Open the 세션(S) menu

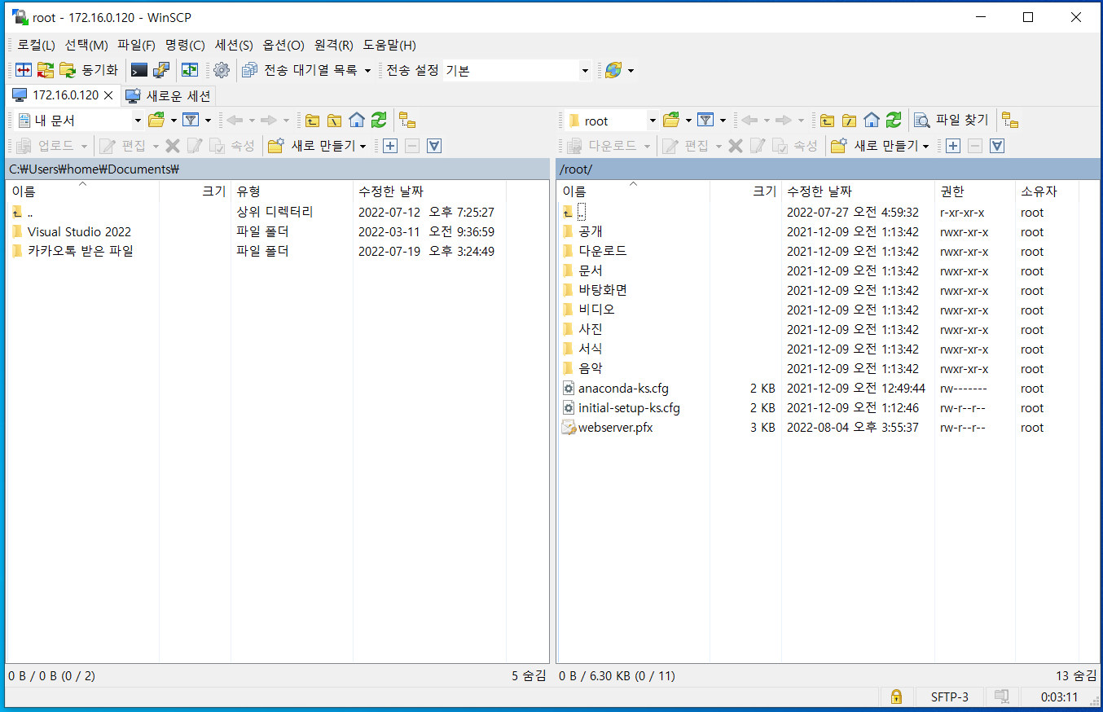pos(234,45)
